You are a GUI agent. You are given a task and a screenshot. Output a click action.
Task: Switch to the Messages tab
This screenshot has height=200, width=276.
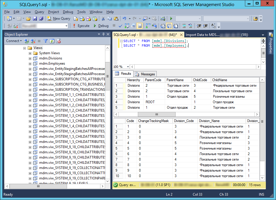(145, 74)
